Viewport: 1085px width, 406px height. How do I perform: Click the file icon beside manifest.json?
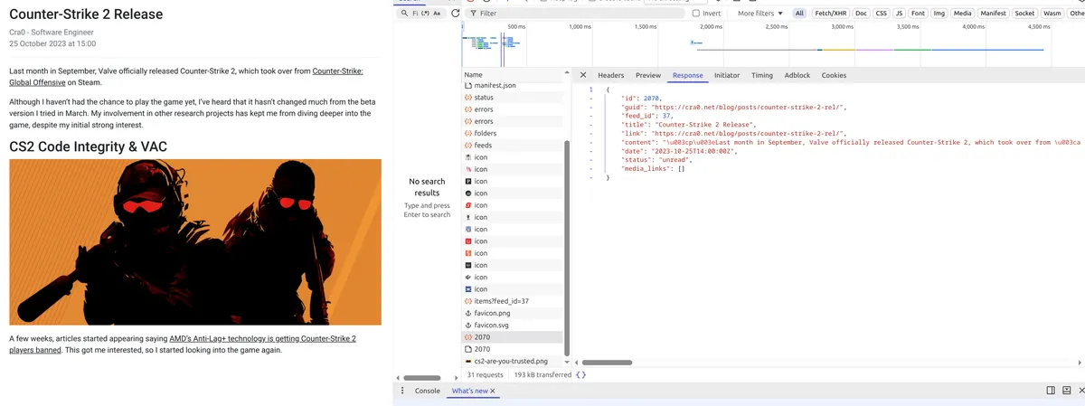tap(467, 85)
